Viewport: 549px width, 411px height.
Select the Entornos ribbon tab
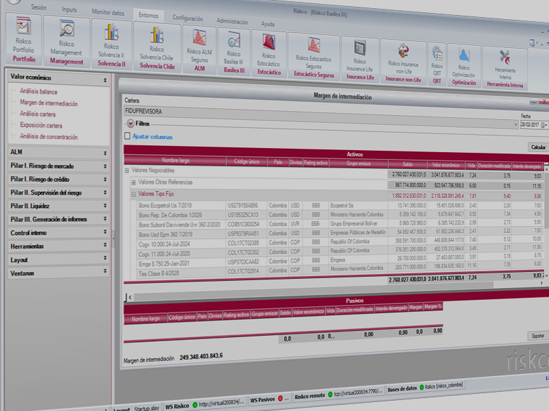(x=148, y=15)
